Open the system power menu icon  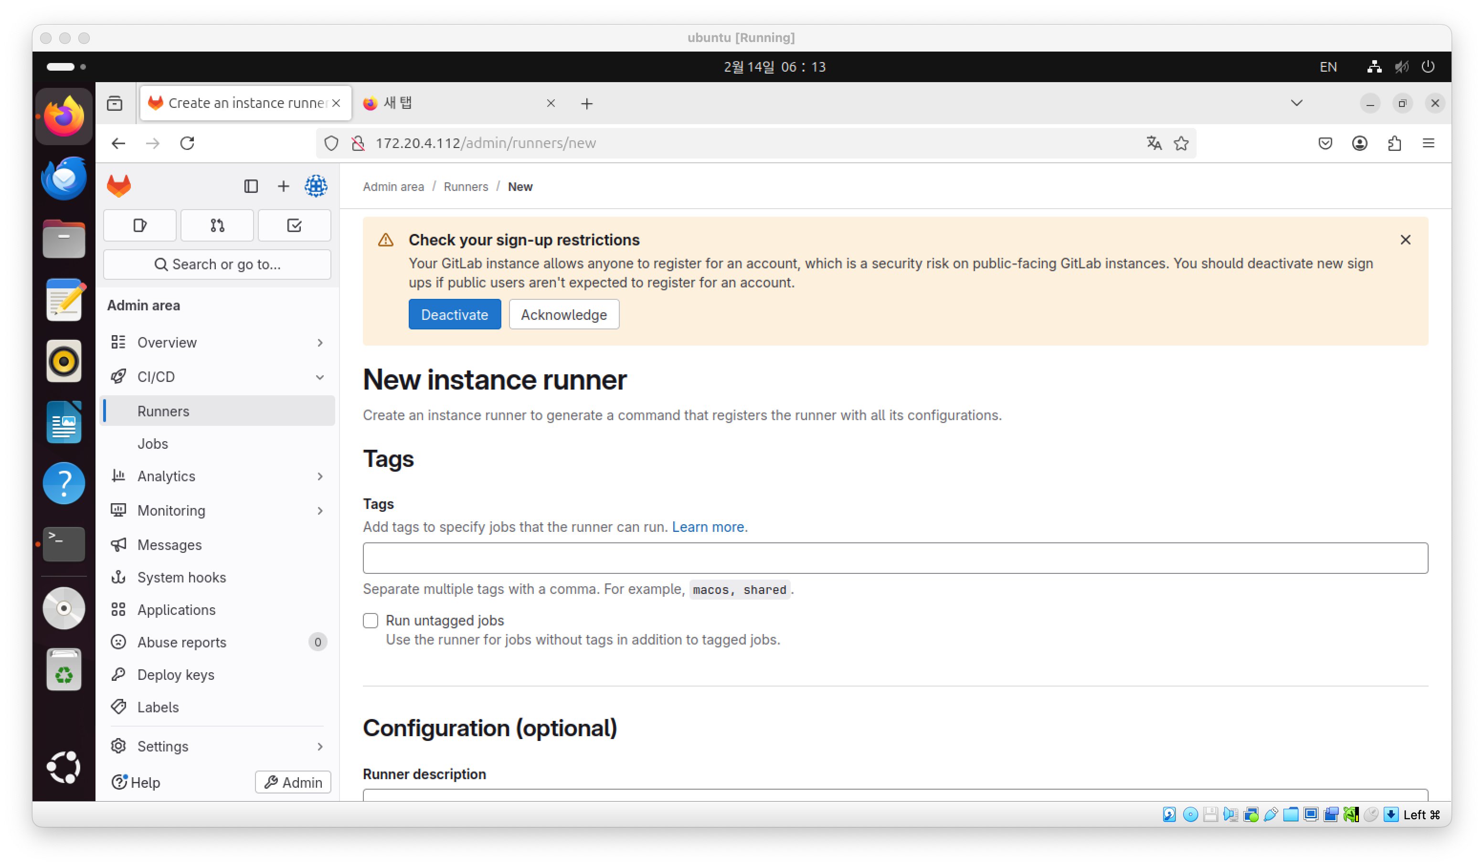click(x=1428, y=66)
